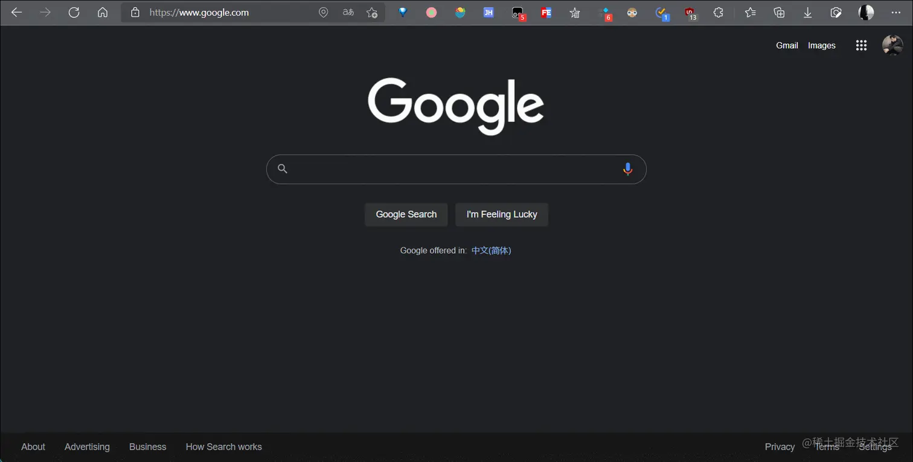Click the Google logo
This screenshot has height=462, width=913.
click(456, 106)
